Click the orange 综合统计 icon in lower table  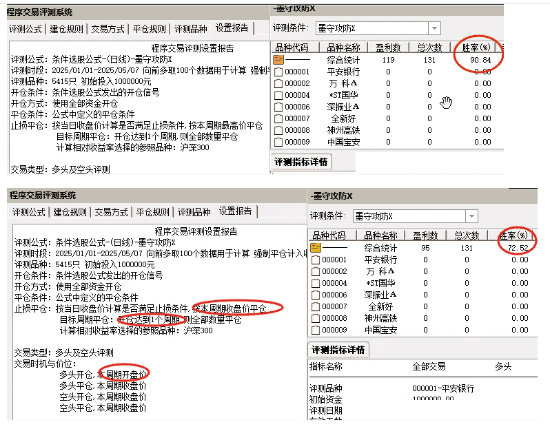tap(316, 248)
